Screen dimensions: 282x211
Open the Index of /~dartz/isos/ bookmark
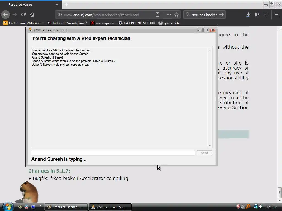pyautogui.click(x=67, y=23)
